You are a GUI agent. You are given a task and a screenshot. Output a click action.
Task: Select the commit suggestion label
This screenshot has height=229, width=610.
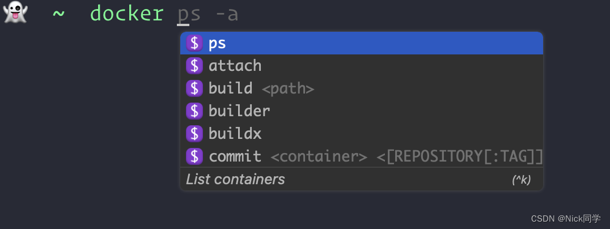click(x=235, y=156)
